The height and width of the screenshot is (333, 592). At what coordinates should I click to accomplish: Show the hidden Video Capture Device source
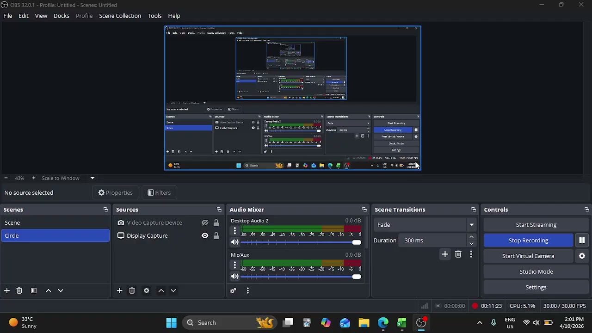(205, 222)
